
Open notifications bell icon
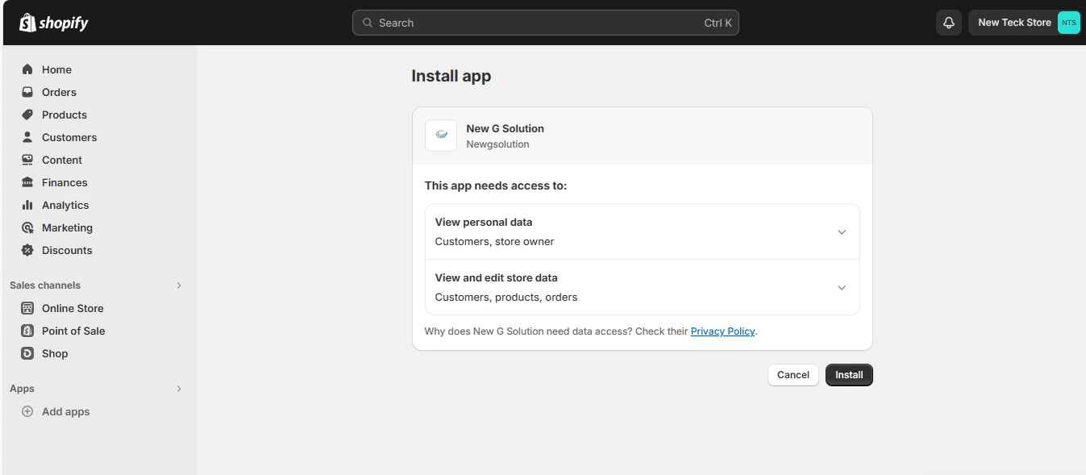pyautogui.click(x=949, y=23)
